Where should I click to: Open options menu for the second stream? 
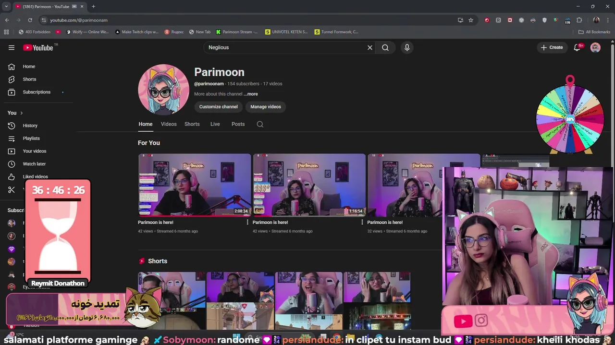coord(362,222)
